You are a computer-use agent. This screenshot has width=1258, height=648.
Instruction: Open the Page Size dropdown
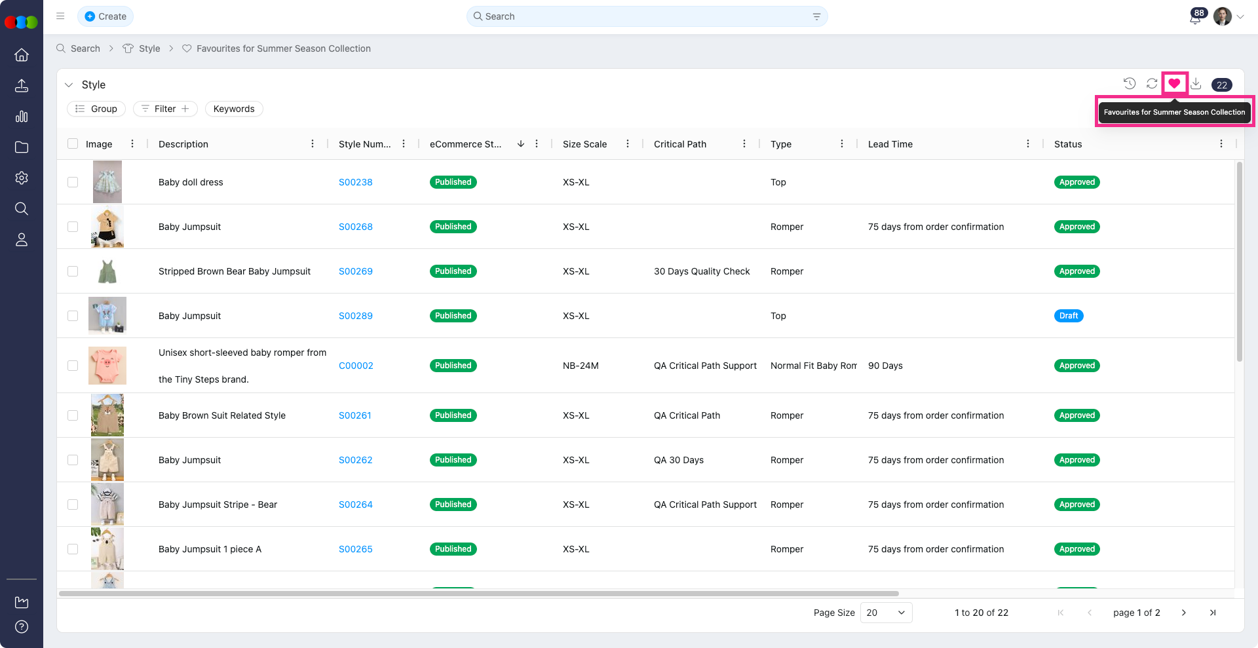pyautogui.click(x=885, y=613)
